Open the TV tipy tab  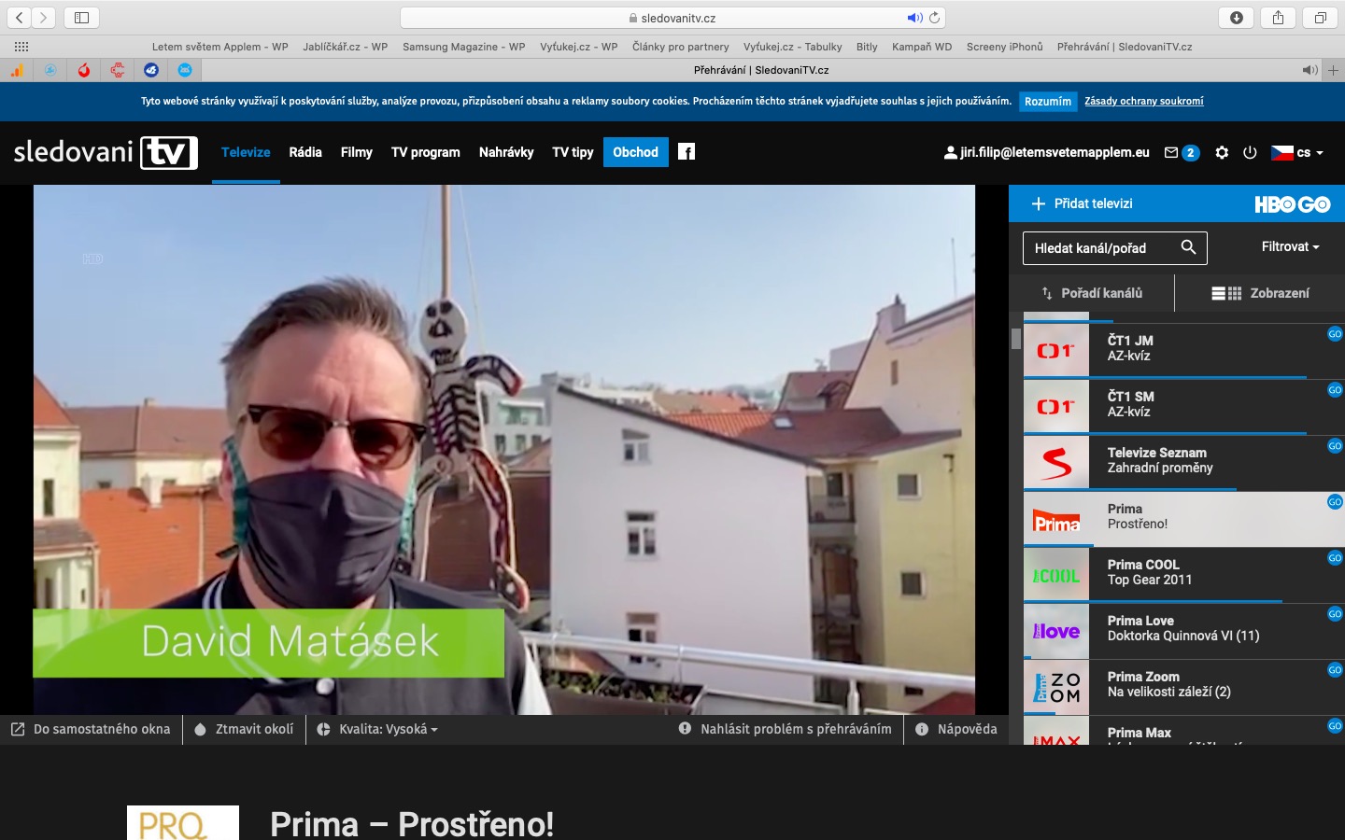click(x=573, y=152)
